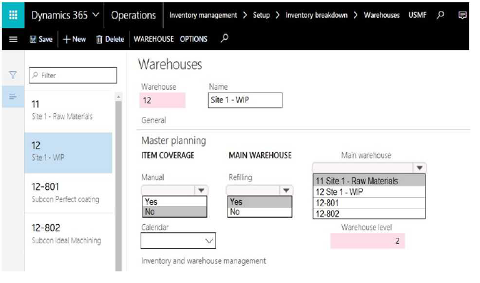Expand the Dynamics 365 chevron
The image size is (480, 283).
point(95,14)
